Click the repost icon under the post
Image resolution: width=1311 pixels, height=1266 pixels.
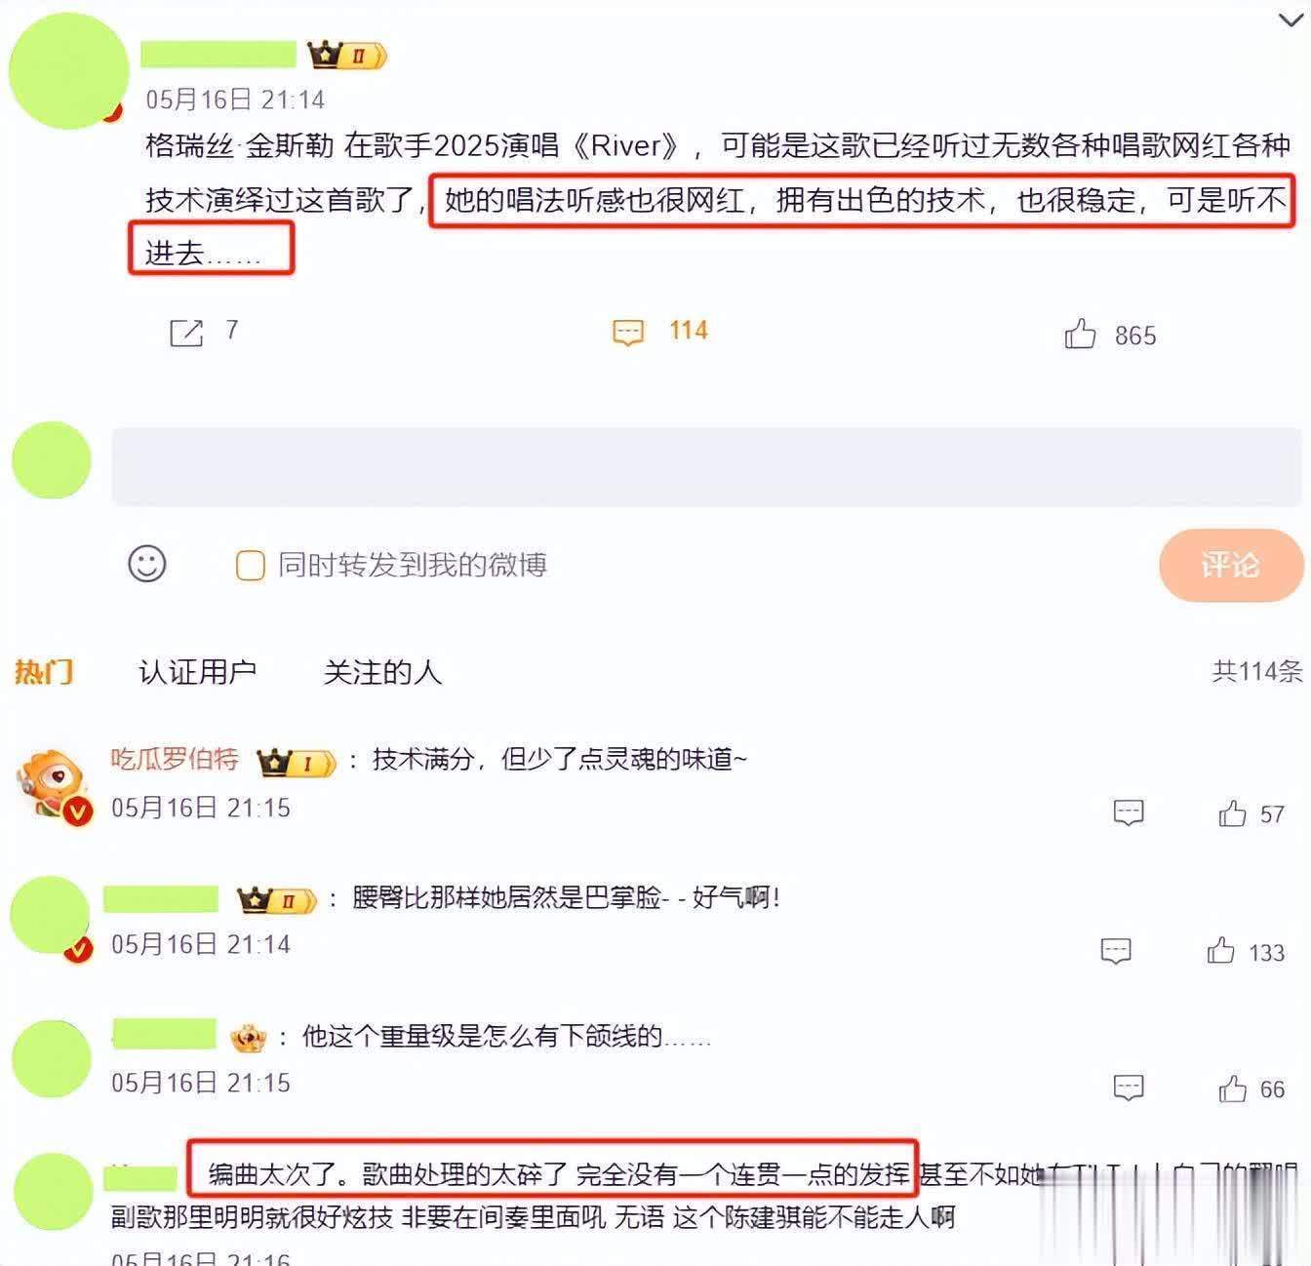(x=185, y=333)
